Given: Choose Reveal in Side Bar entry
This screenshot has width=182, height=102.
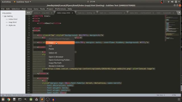Looking at the screenshot, I should tap(60, 66).
